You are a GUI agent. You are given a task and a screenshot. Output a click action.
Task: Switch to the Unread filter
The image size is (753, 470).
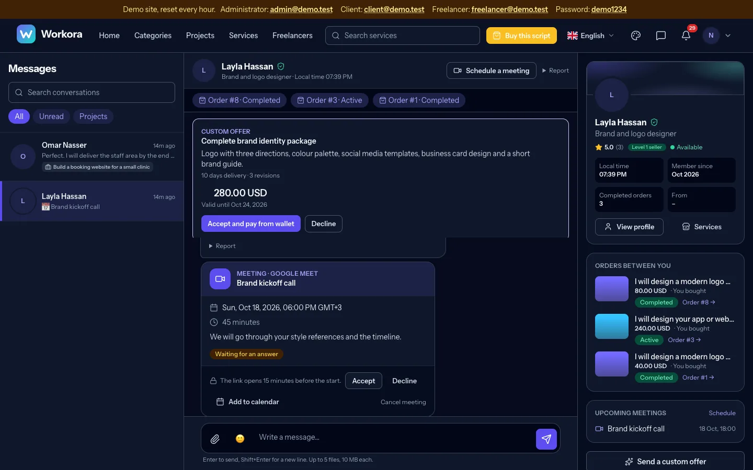tap(51, 116)
